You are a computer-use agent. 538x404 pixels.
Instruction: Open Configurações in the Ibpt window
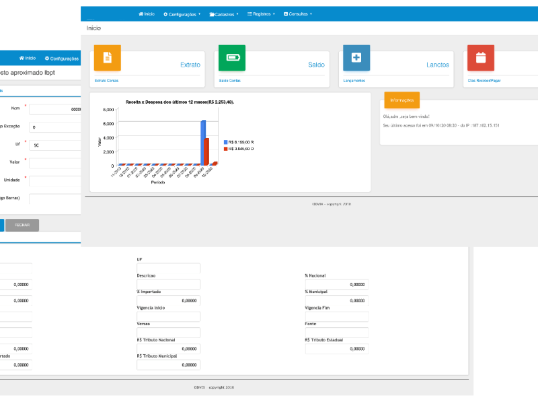[x=62, y=59]
